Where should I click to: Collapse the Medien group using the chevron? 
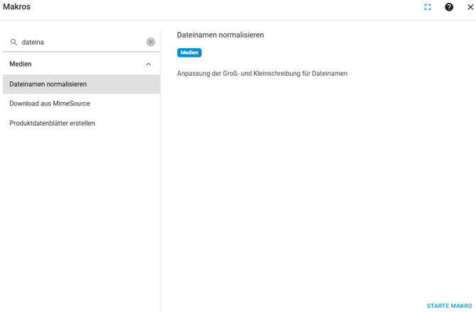[148, 65]
